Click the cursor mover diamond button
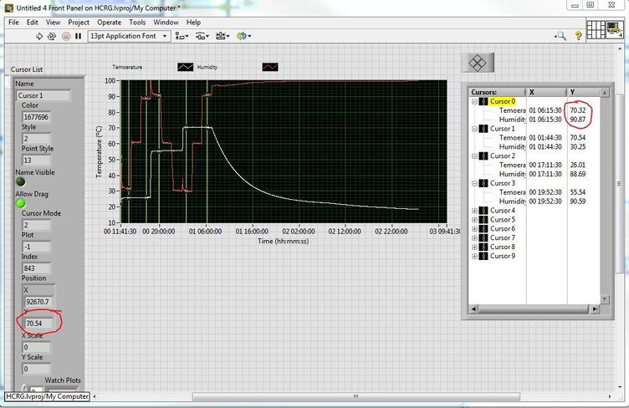The height and width of the screenshot is (408, 629). (x=478, y=63)
